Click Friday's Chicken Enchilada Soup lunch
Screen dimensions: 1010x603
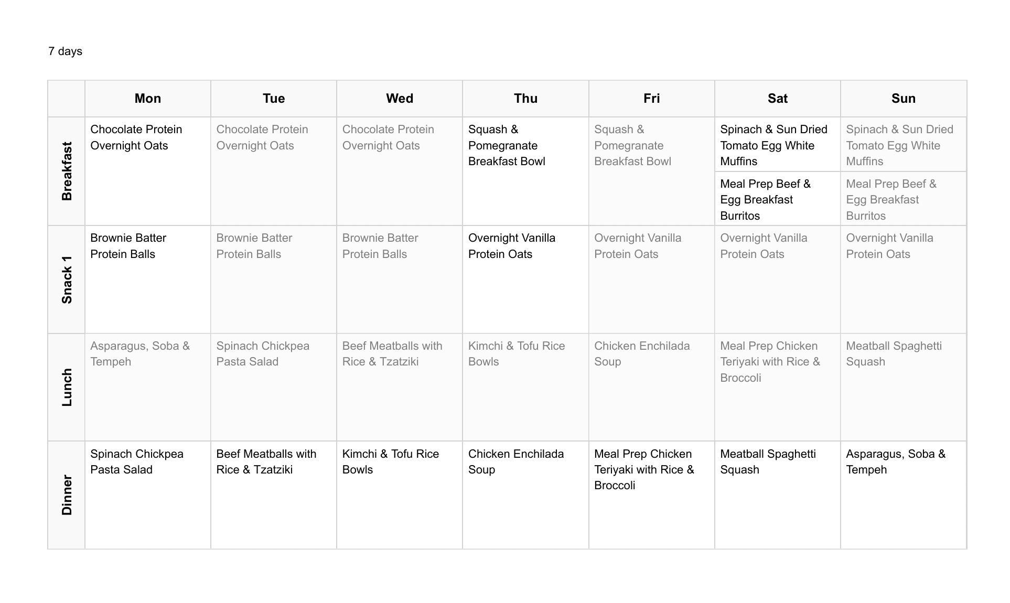coord(642,354)
